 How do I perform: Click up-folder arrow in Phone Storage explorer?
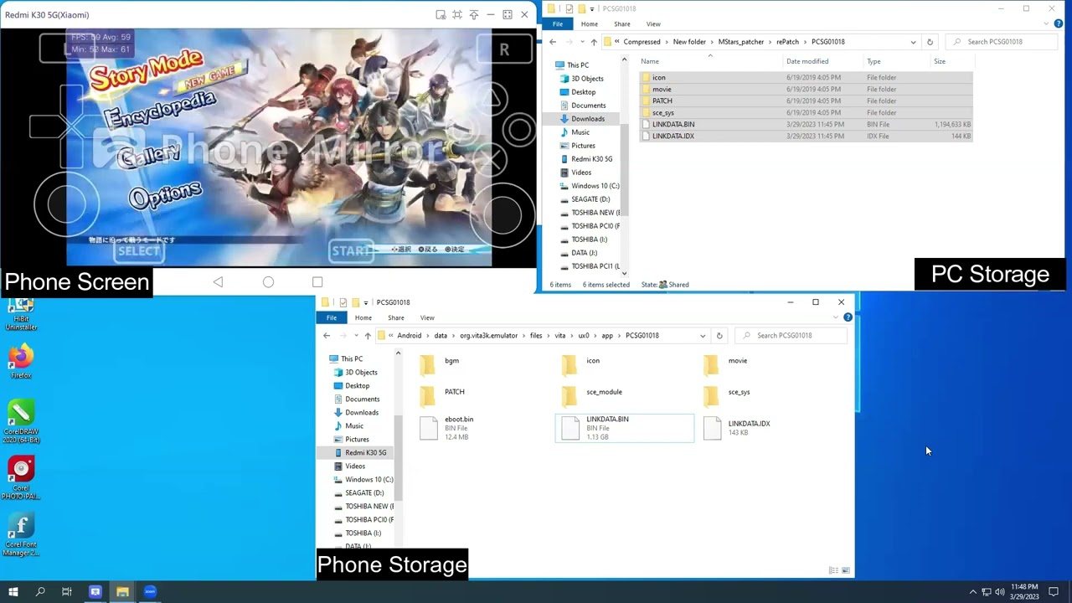point(367,336)
